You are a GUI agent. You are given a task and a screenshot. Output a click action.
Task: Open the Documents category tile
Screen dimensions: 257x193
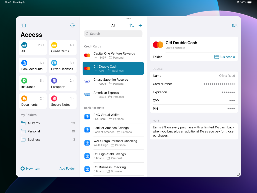(x=33, y=101)
